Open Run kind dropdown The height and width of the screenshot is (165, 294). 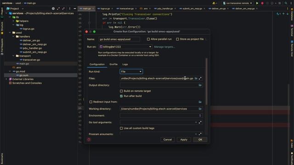click(131, 71)
